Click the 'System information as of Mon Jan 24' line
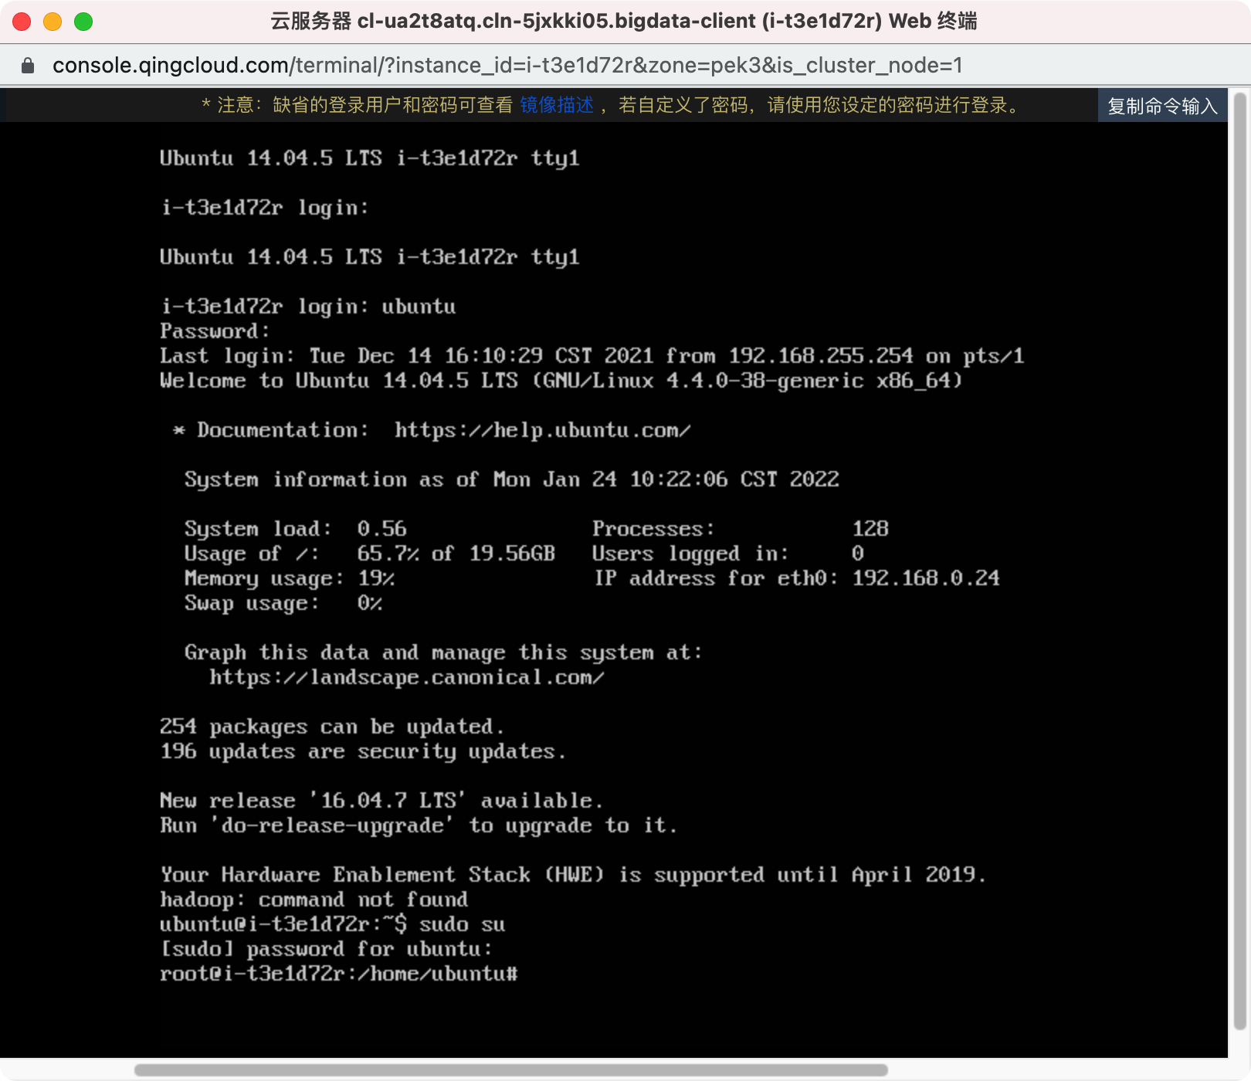1251x1081 pixels. (x=511, y=480)
